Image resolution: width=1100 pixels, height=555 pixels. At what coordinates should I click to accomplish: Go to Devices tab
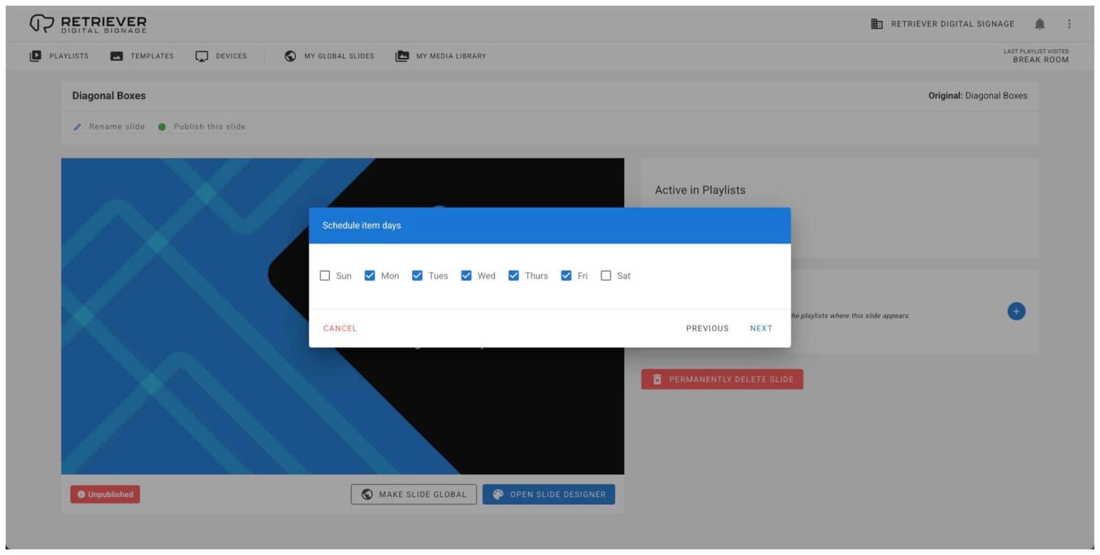[x=221, y=56]
